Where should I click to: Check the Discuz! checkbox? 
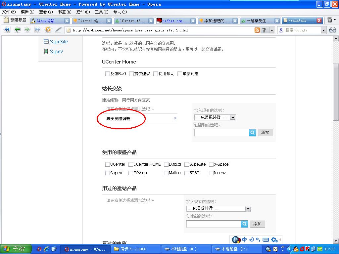166,164
